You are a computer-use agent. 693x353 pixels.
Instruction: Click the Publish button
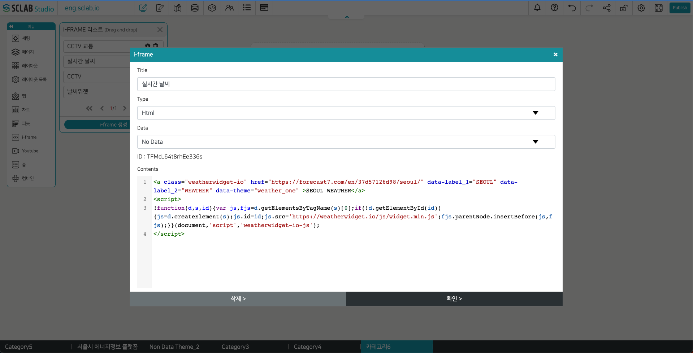coord(680,8)
